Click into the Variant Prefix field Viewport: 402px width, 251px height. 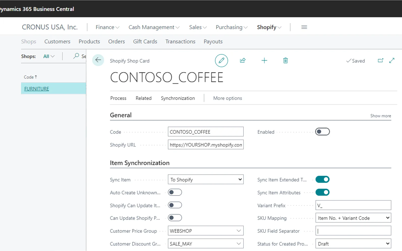tap(353, 205)
